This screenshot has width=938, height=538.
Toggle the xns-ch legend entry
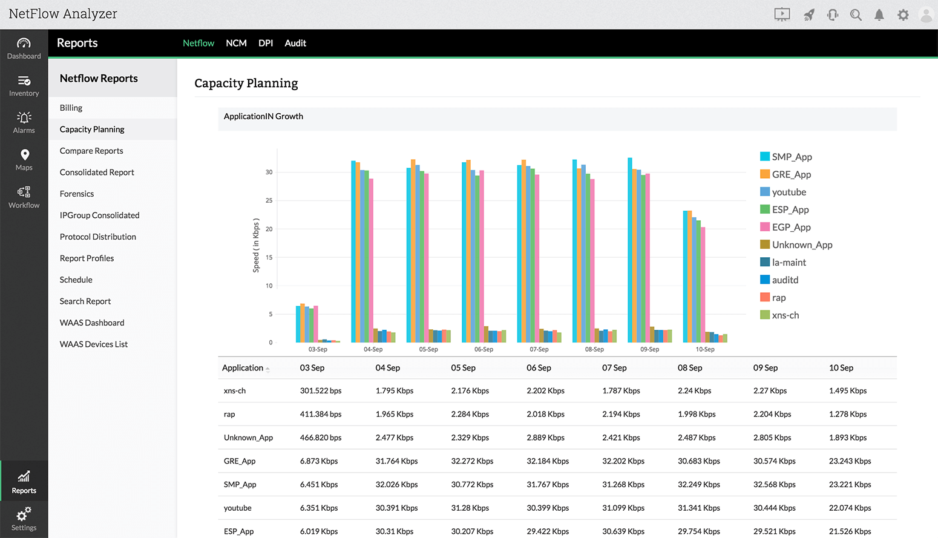pyautogui.click(x=785, y=315)
